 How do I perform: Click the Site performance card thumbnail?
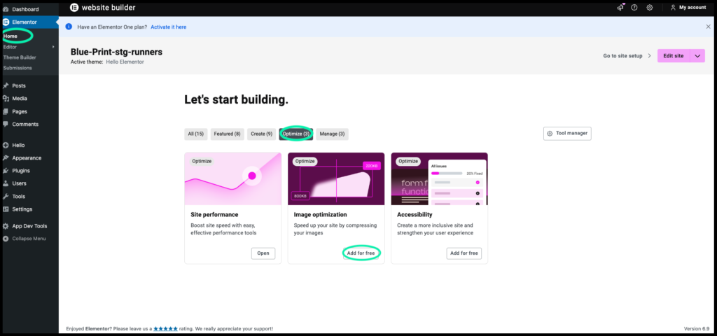click(x=232, y=179)
